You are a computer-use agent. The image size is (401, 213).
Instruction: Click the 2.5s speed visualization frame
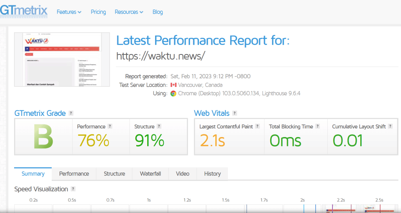tap(379, 209)
